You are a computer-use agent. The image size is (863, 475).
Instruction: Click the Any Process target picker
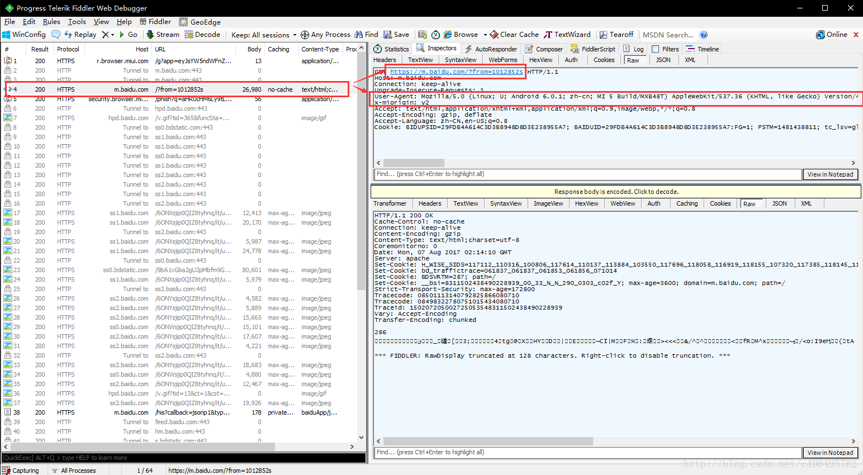(325, 35)
